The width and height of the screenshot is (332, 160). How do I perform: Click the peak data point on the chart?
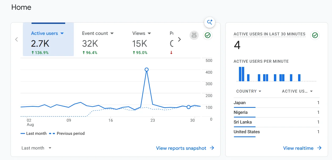(147, 70)
